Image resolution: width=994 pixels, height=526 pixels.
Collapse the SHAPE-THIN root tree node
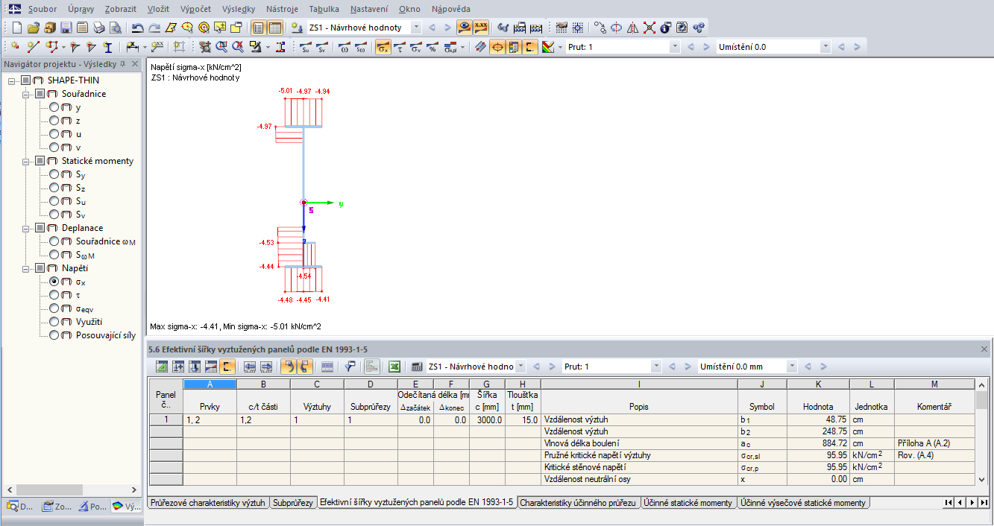click(13, 80)
